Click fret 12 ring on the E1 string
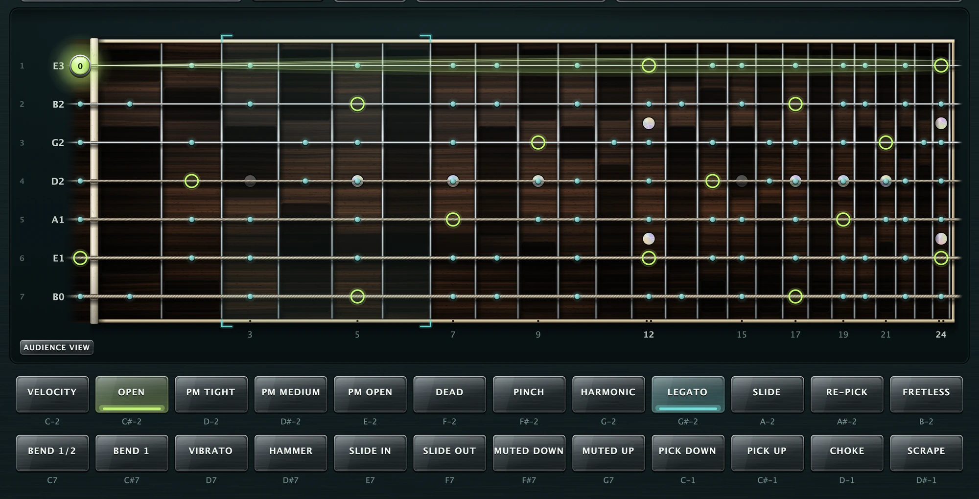979x499 pixels. coord(649,258)
